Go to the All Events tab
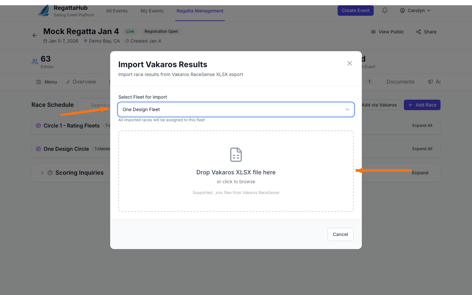 click(x=117, y=11)
